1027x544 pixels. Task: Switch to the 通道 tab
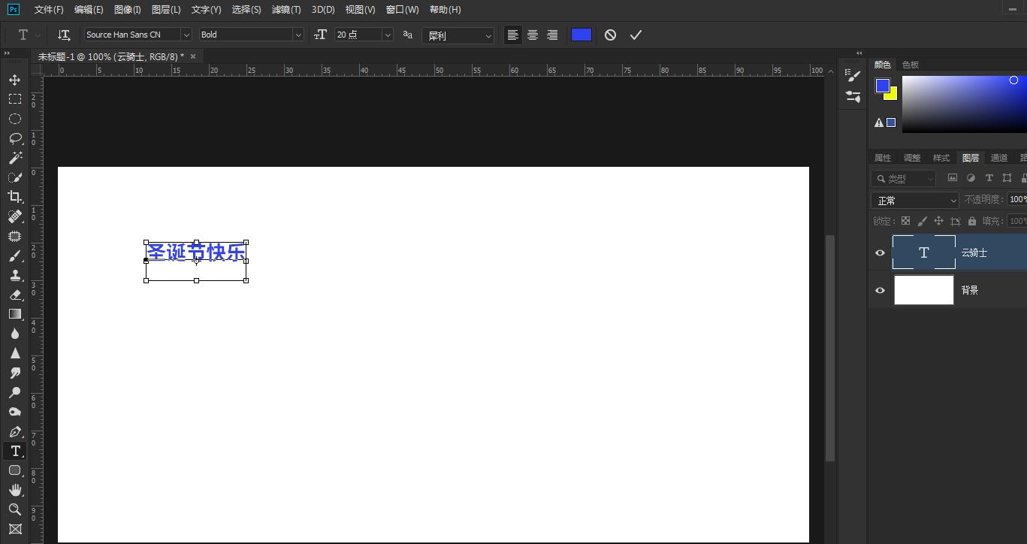coord(998,158)
